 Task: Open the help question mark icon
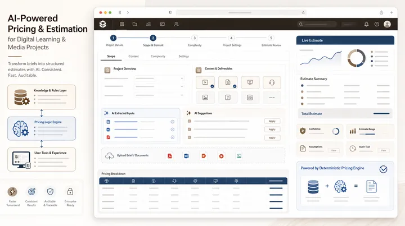click(376, 24)
